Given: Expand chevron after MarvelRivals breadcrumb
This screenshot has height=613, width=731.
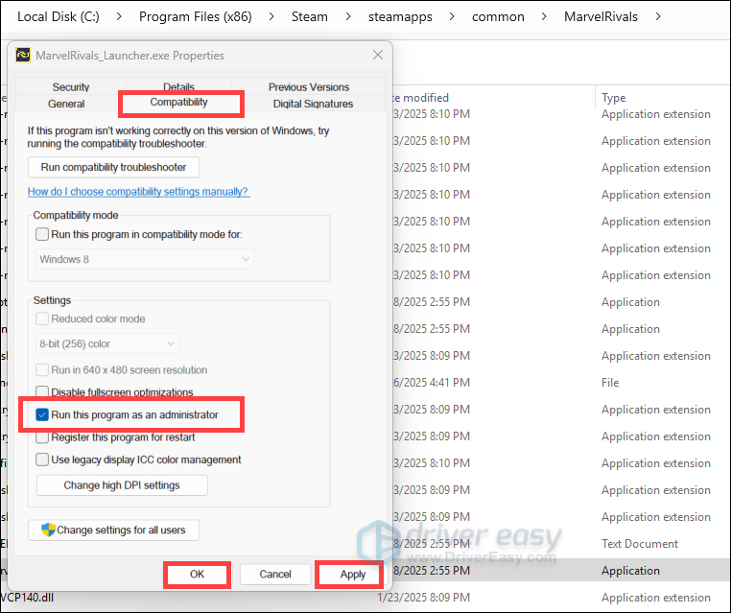Looking at the screenshot, I should (x=658, y=16).
